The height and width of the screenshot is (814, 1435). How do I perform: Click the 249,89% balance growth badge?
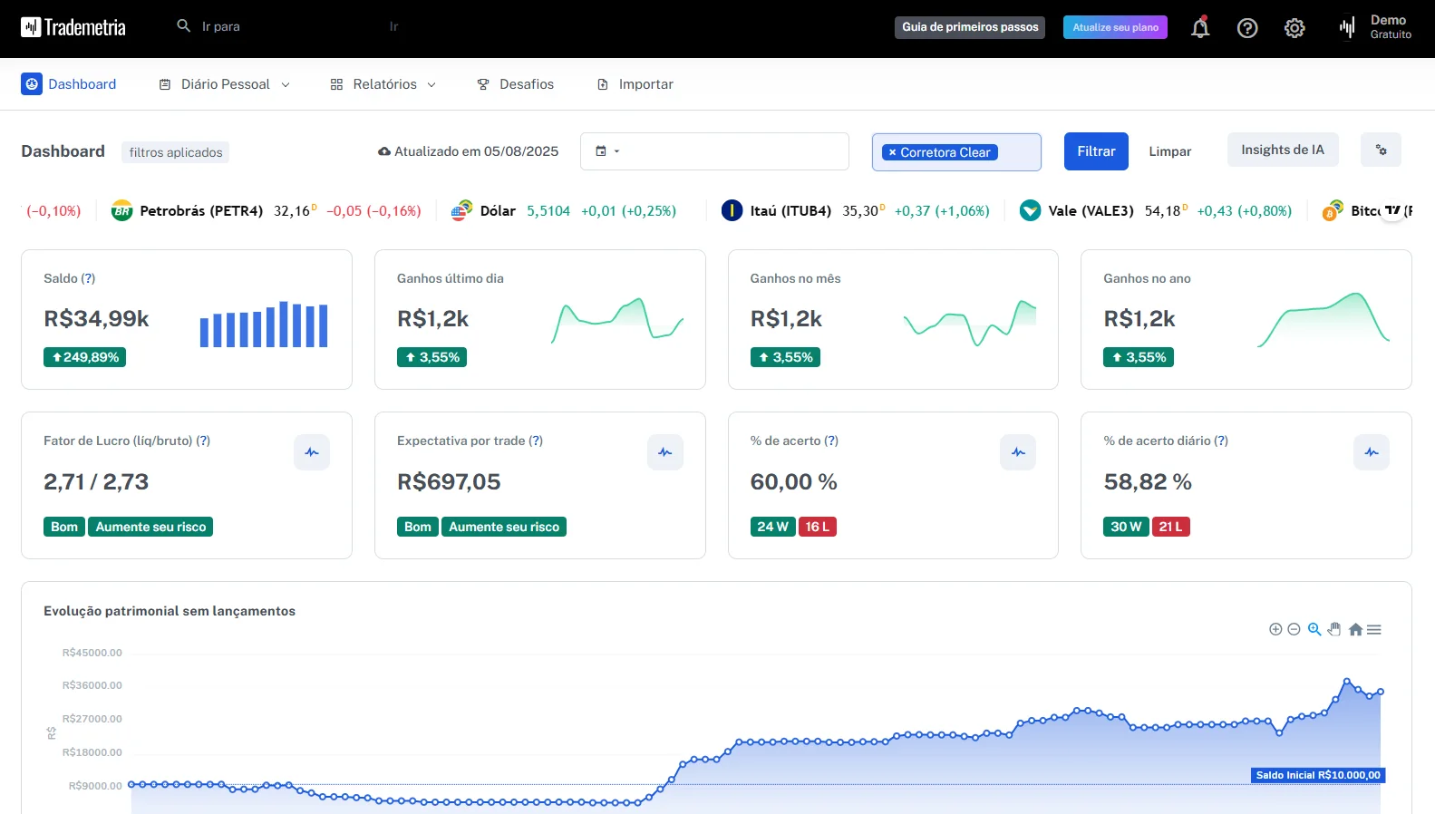point(85,357)
